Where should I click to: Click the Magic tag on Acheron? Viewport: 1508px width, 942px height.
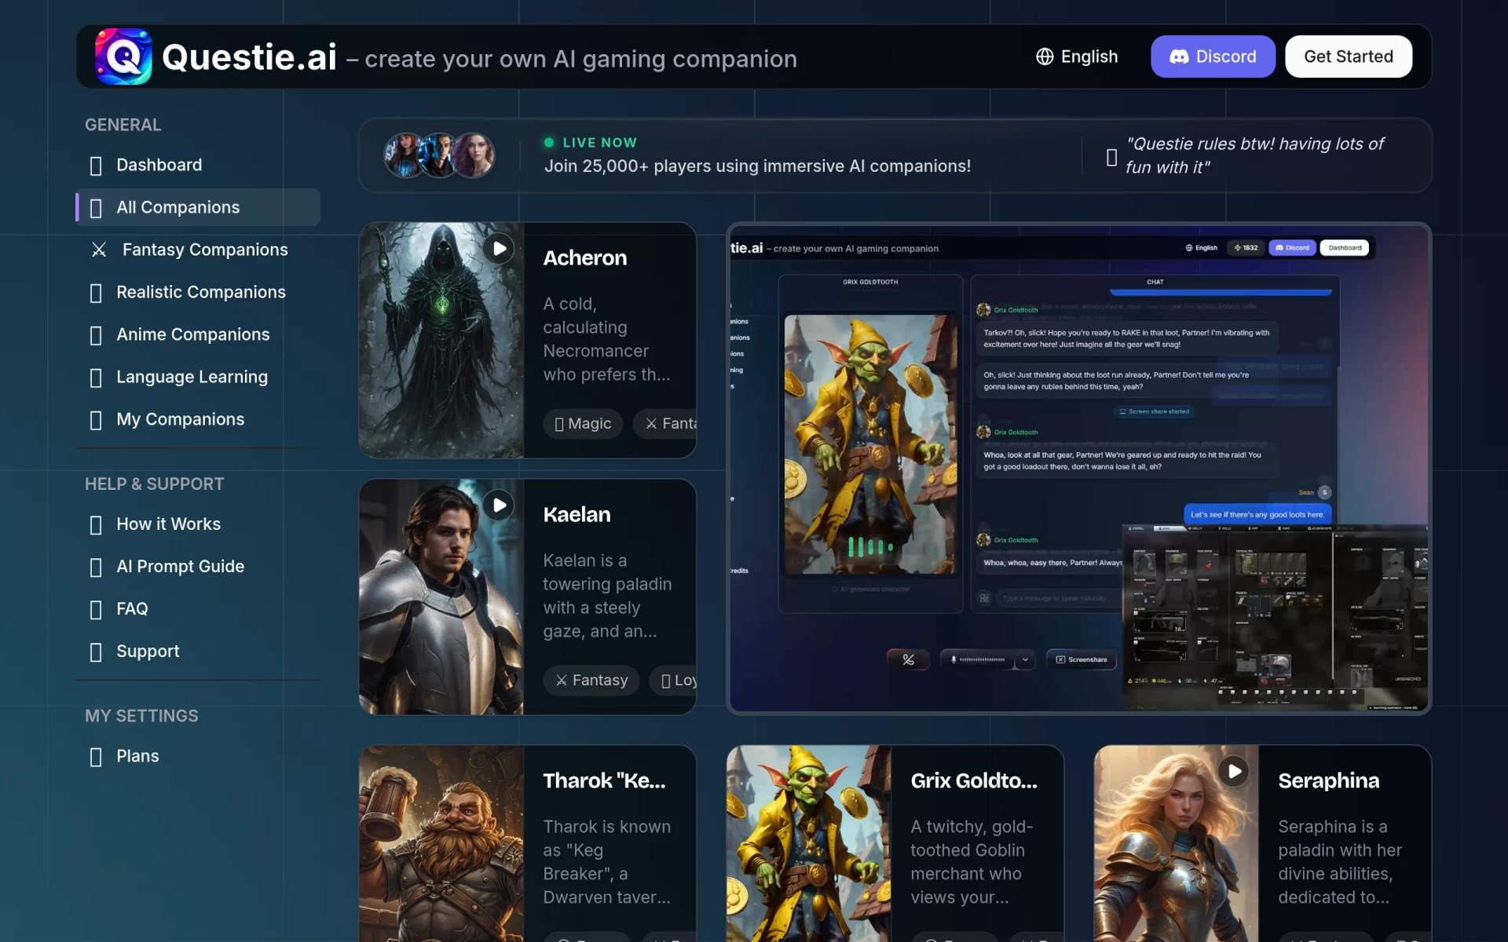(583, 424)
